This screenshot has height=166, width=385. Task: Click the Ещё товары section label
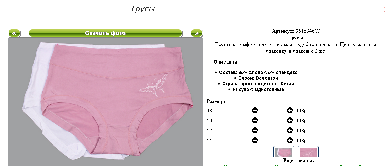pos(298,161)
